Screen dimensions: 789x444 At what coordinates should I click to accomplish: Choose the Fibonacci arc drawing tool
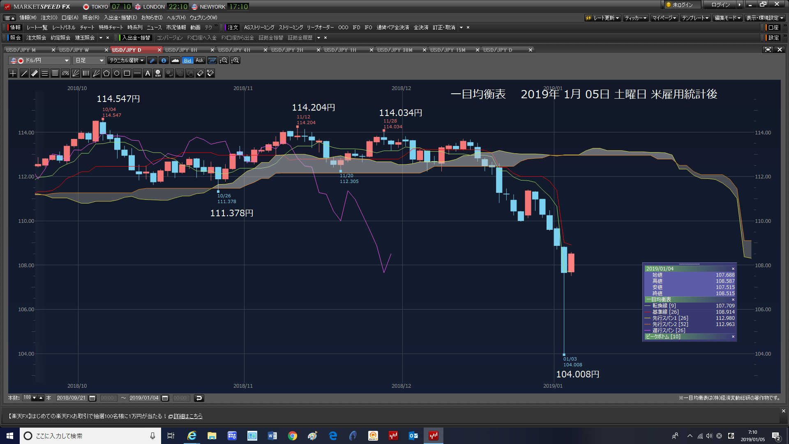pyautogui.click(x=65, y=73)
